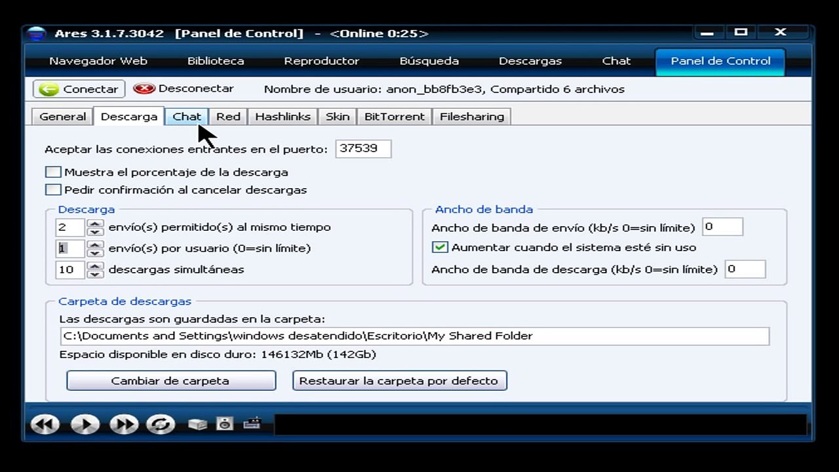Viewport: 839px width, 472px height.
Task: Click the black player display area
Action: point(540,424)
